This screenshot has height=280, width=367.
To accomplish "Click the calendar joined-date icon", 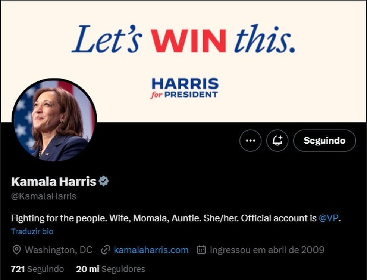I will 201,250.
